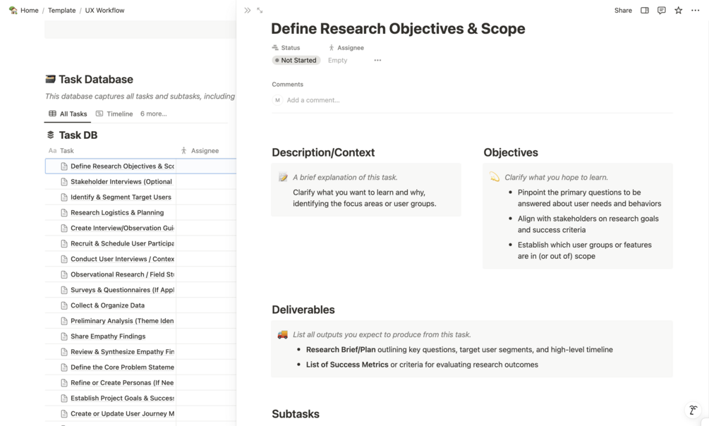
Task: Click the Add a comment field
Action: pyautogui.click(x=313, y=100)
